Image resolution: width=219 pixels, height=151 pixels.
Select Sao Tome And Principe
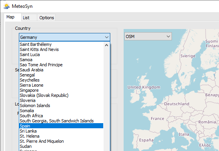61,65
